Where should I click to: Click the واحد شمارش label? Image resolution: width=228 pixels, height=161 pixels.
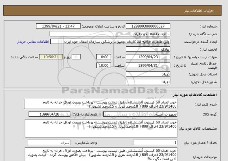tap(86, 143)
